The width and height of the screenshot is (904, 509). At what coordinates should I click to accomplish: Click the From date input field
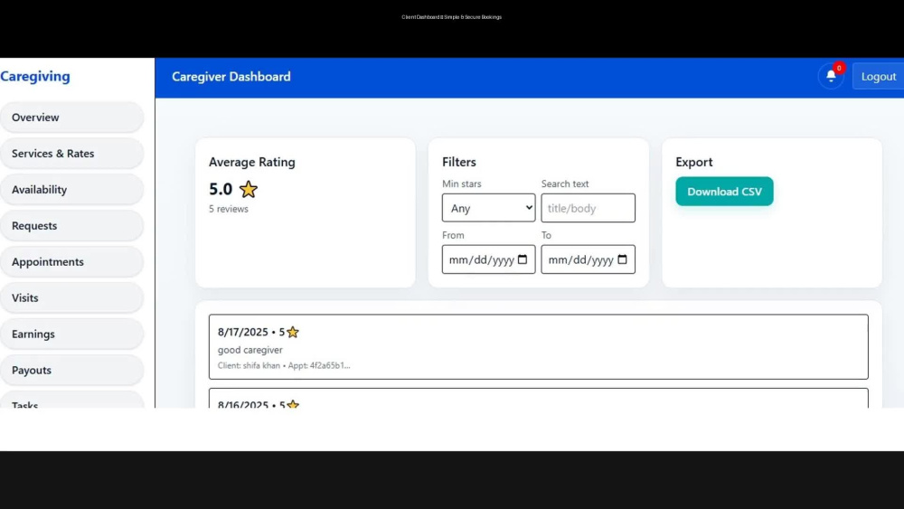(488, 259)
